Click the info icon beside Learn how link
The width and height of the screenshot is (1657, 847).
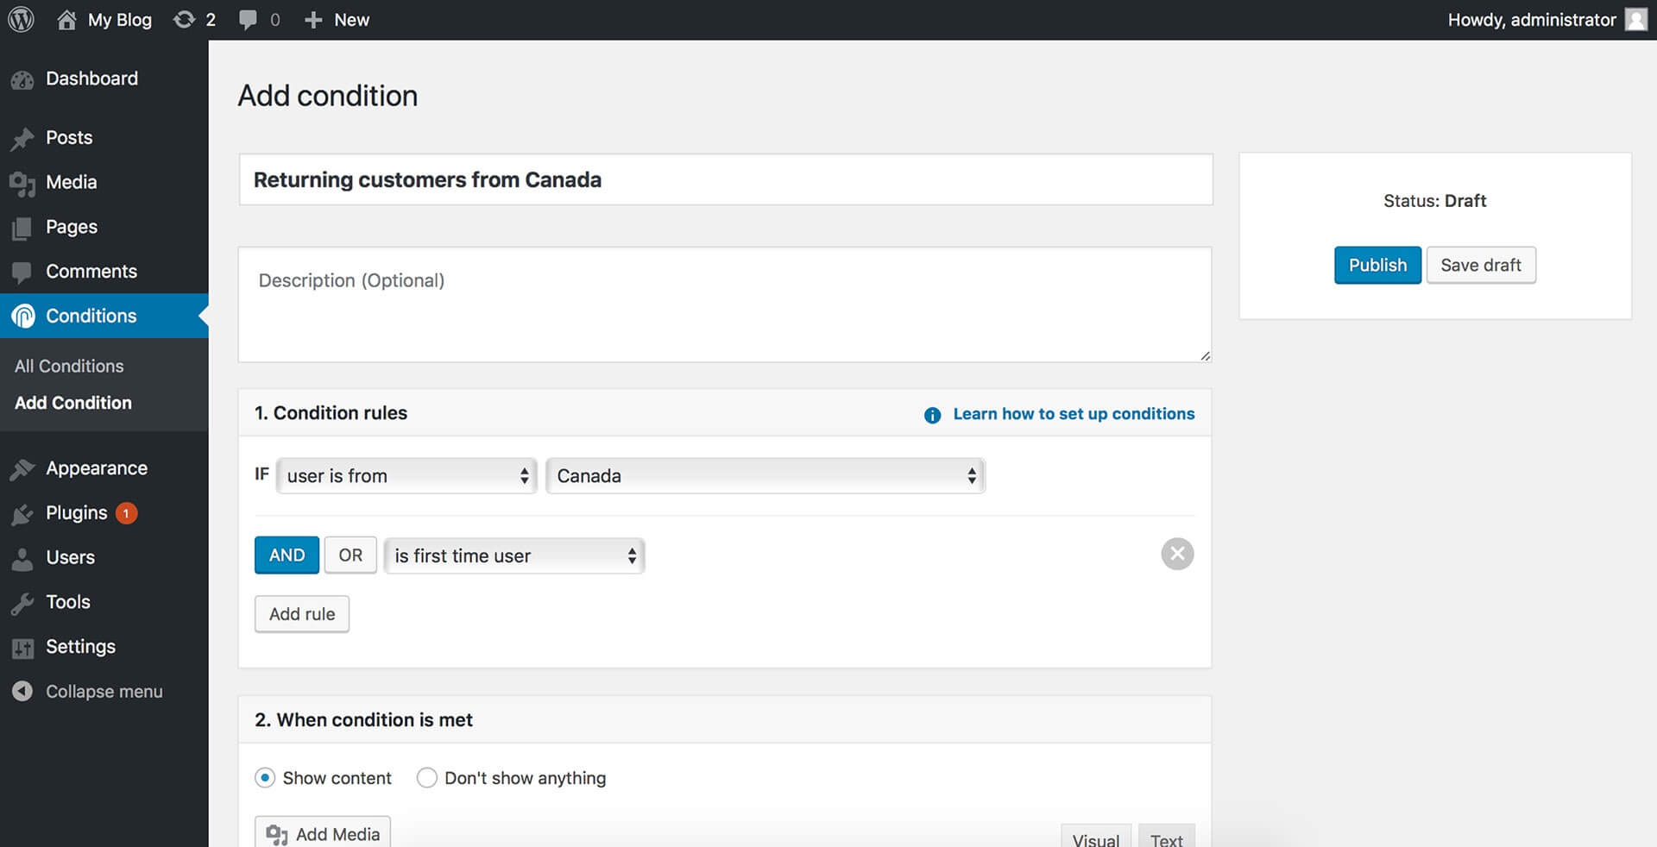click(932, 415)
